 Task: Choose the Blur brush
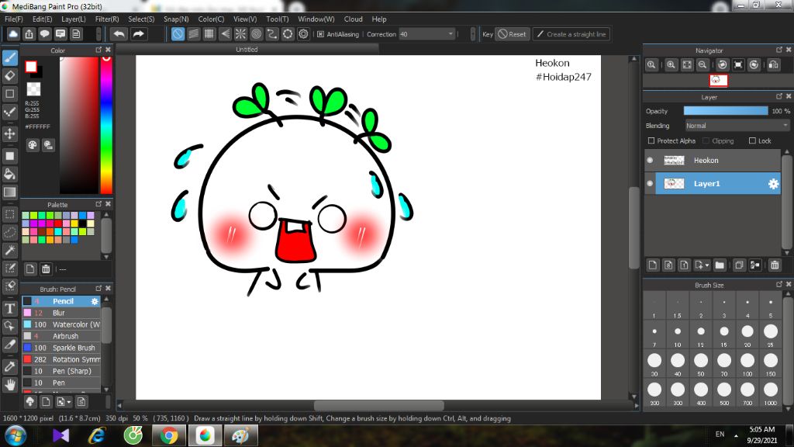(x=62, y=313)
